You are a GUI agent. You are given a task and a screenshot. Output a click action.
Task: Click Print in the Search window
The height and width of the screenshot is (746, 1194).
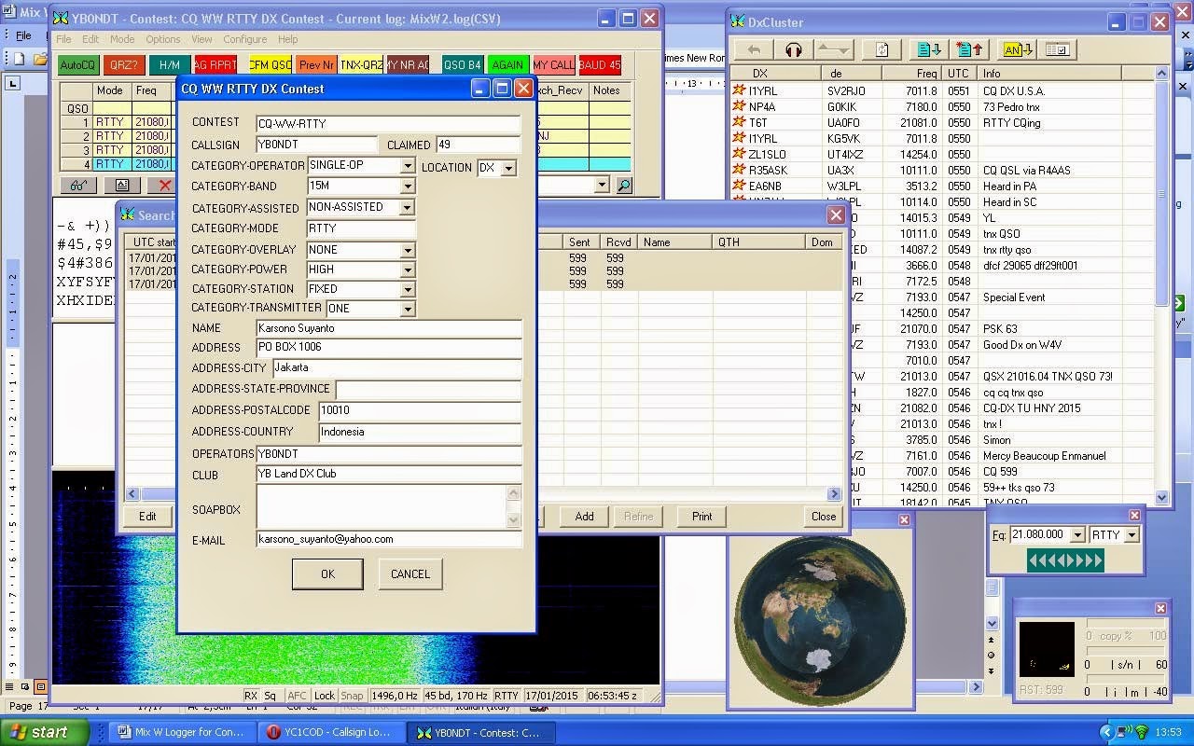702,517
